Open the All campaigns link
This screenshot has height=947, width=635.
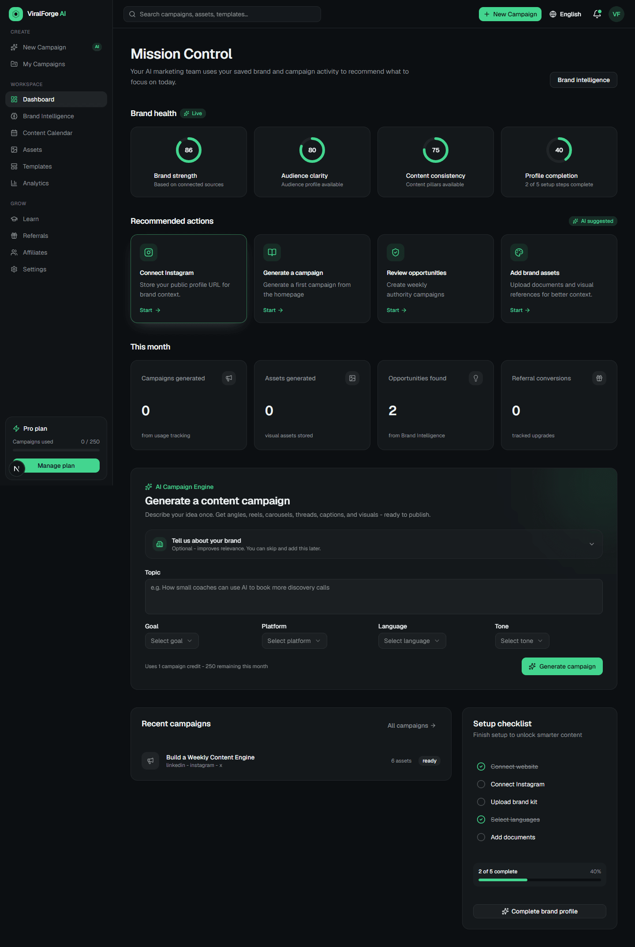click(411, 725)
